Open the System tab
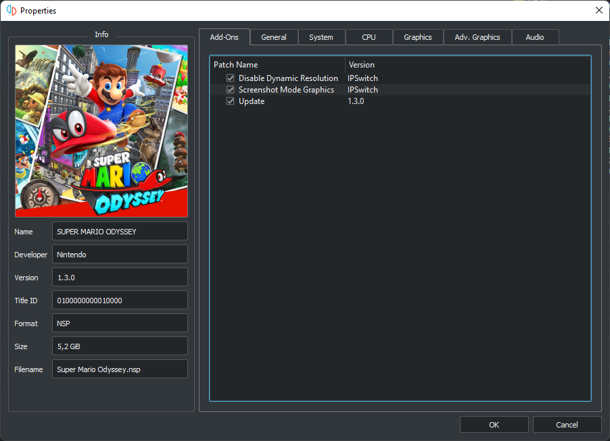The width and height of the screenshot is (610, 441). (321, 37)
